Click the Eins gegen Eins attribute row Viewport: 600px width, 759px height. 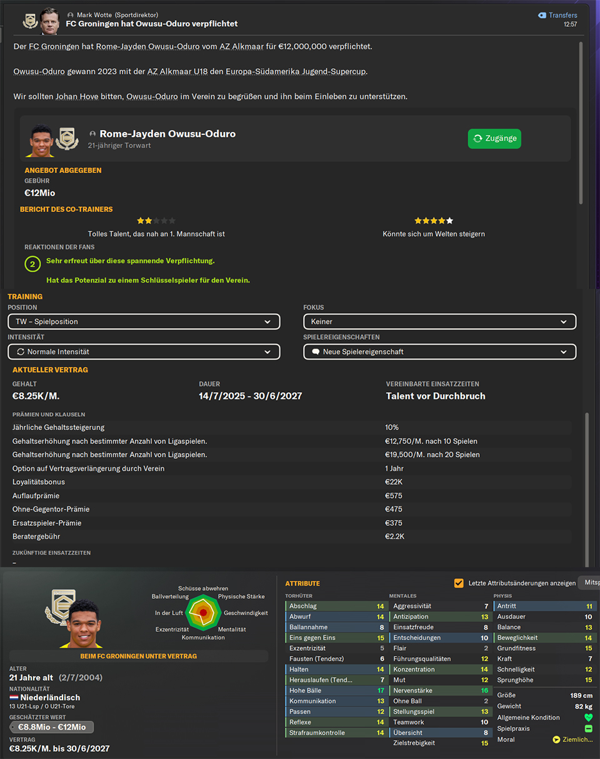click(x=337, y=638)
